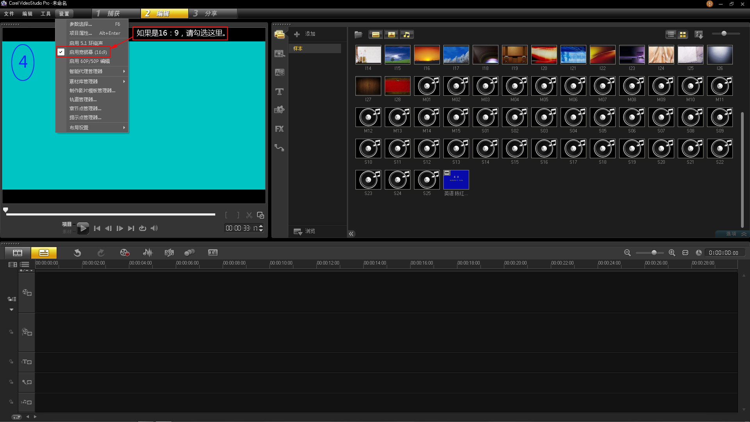The height and width of the screenshot is (422, 750).
Task: Select the Transition AB library icon
Action: [279, 73]
